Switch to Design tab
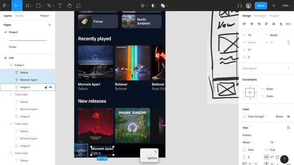 (x=247, y=16)
